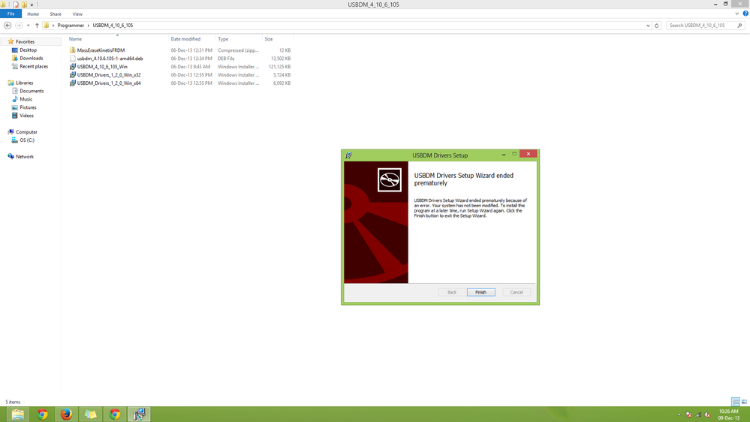Open the Home ribbon tab
This screenshot has height=422, width=750.
click(33, 14)
